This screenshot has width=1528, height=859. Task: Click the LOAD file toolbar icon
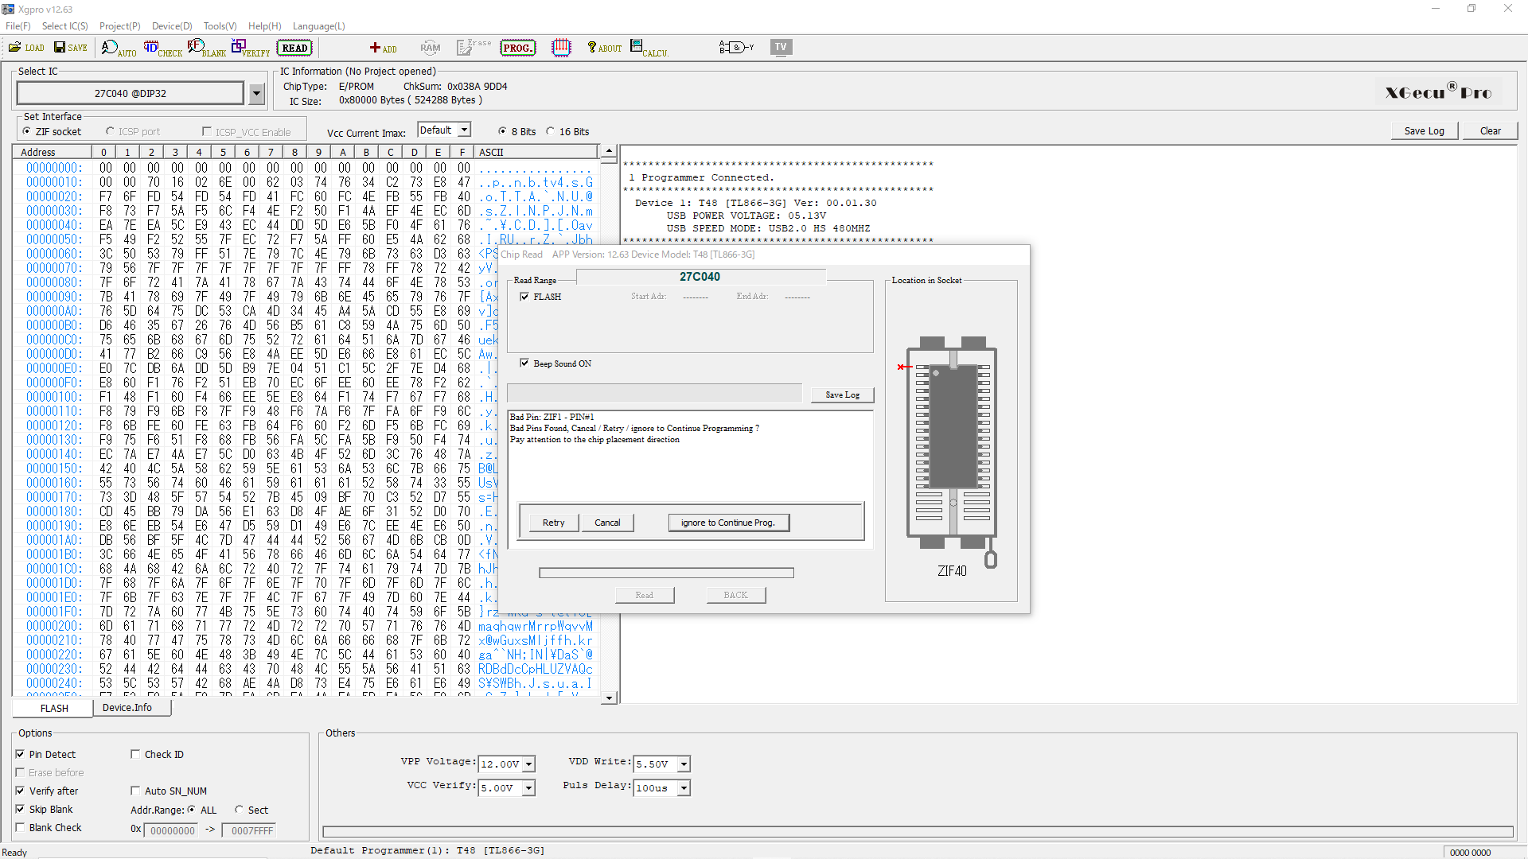[26, 48]
